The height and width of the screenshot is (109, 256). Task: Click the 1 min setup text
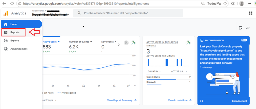click(x=206, y=67)
